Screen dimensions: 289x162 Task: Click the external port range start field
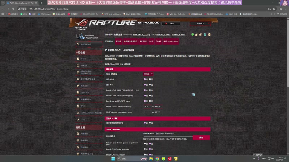tap(147, 112)
